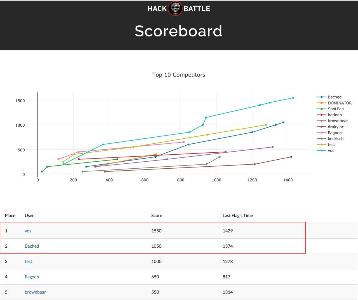Click the Score column header
Screen dimensions: 358x300
point(157,215)
